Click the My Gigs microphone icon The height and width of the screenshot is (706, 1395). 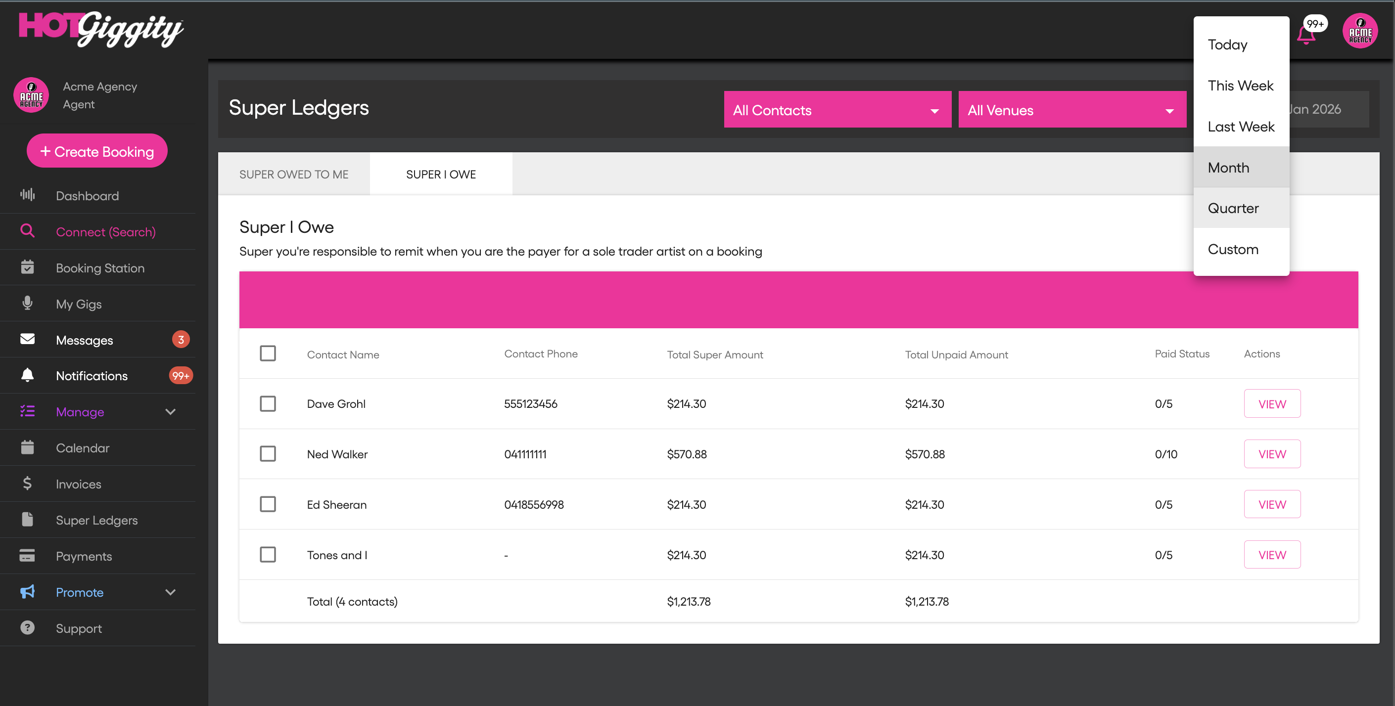coord(27,303)
